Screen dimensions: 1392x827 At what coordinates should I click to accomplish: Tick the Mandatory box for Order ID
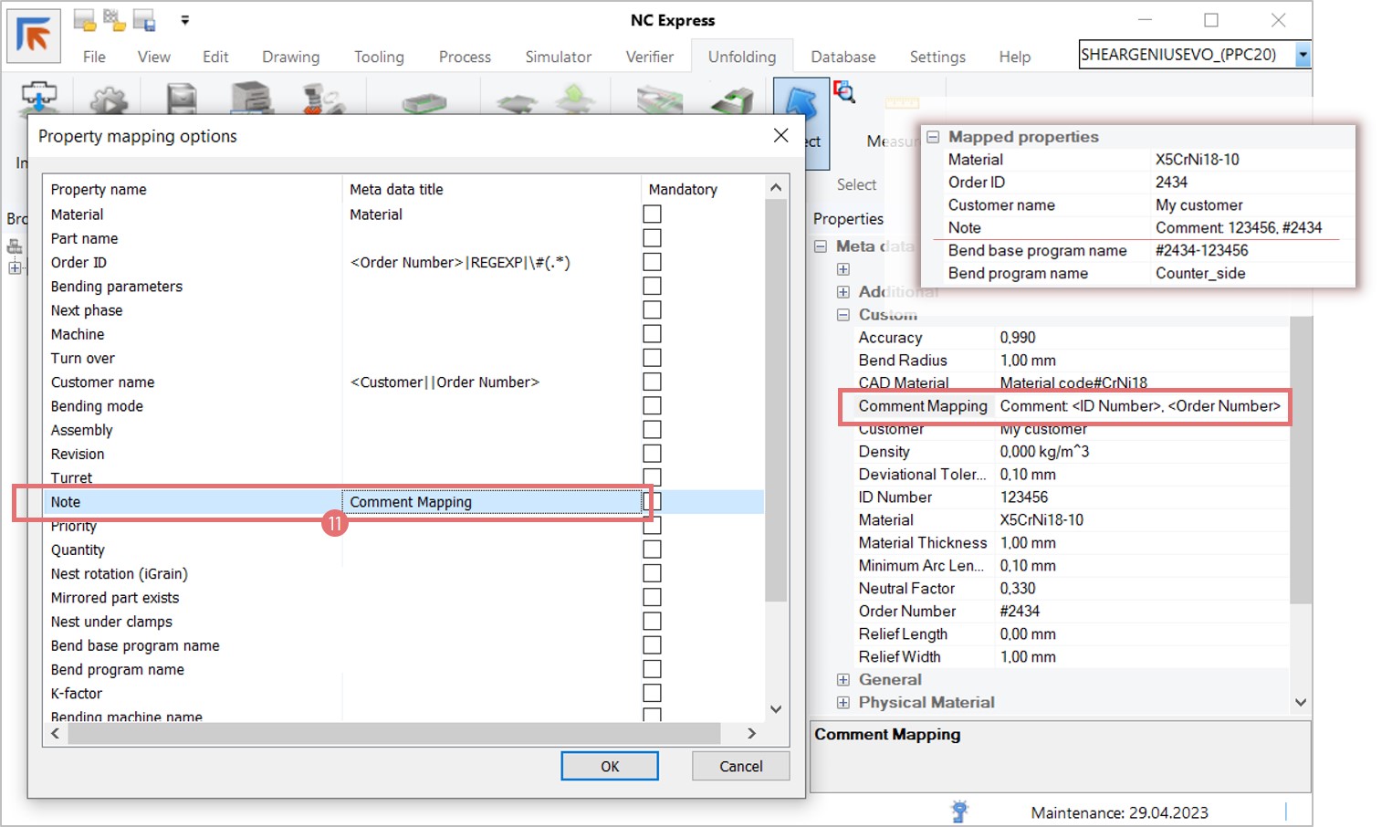pyautogui.click(x=652, y=262)
